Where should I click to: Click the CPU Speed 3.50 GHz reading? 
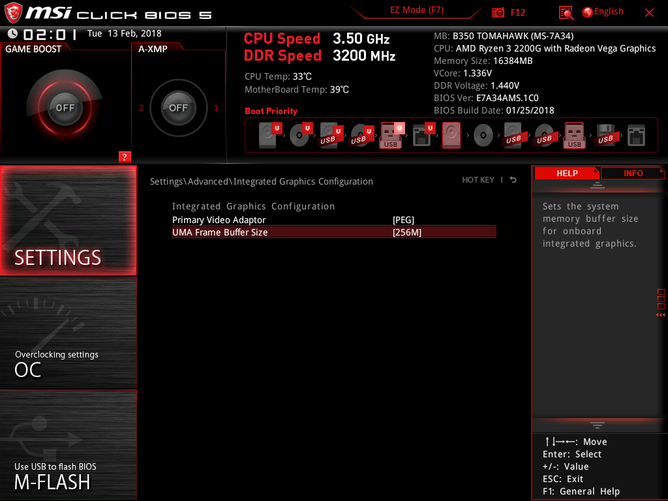(x=316, y=38)
